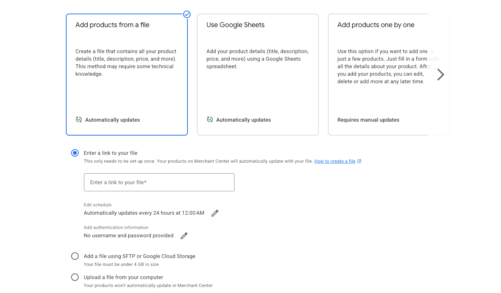
Task: Click the pencil icon to edit schedule
Action: click(215, 213)
